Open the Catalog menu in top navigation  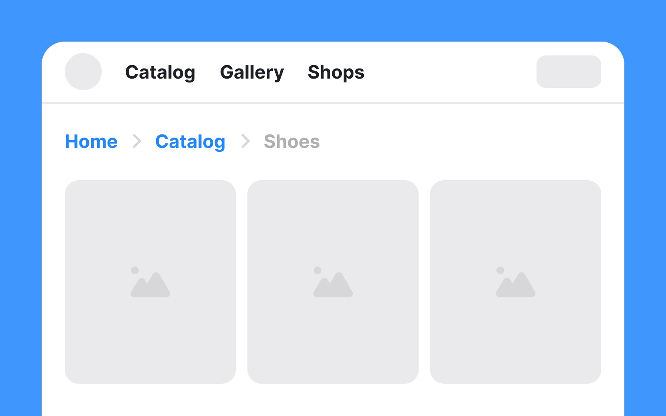pos(160,72)
